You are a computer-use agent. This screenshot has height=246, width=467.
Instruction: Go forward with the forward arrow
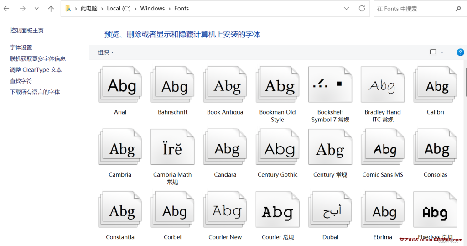(x=23, y=9)
